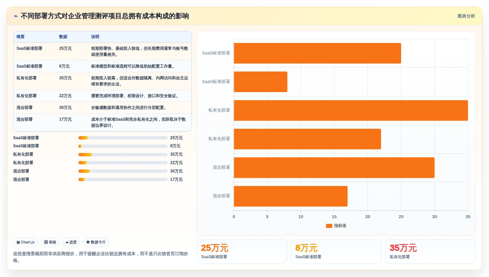
Task: Click the 8万元 value in the table
Action: tap(64, 66)
